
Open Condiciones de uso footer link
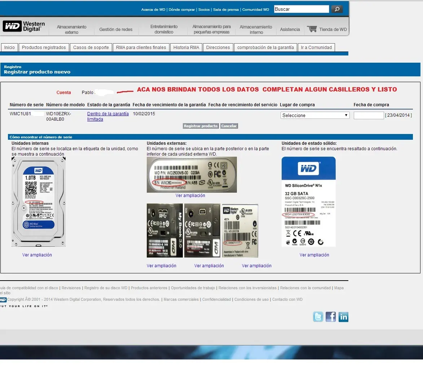click(x=251, y=300)
